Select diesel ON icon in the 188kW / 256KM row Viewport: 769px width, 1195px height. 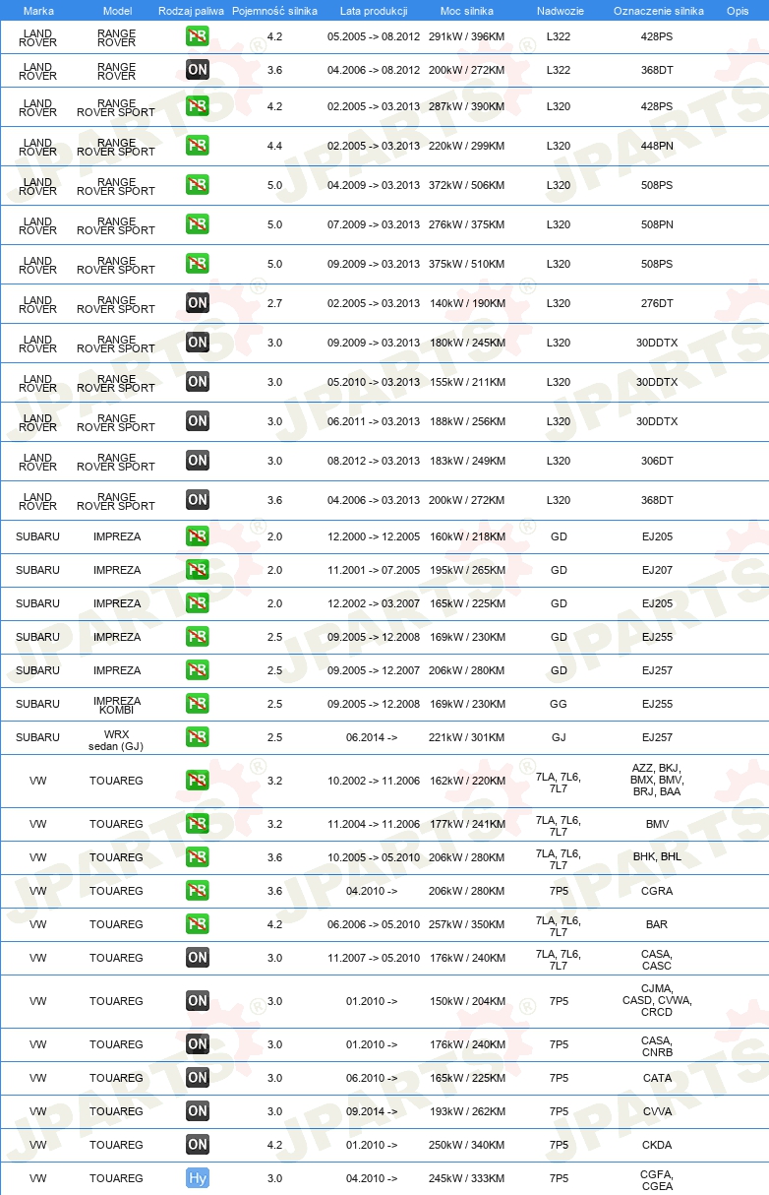[x=198, y=421]
